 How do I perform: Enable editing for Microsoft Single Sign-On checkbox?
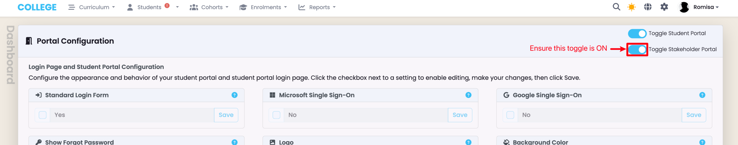click(276, 115)
